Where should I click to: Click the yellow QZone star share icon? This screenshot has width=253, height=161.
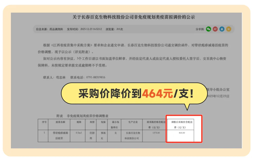click(229, 29)
